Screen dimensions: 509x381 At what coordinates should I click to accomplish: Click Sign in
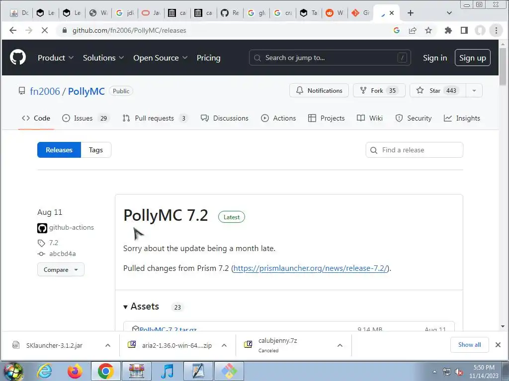434,58
